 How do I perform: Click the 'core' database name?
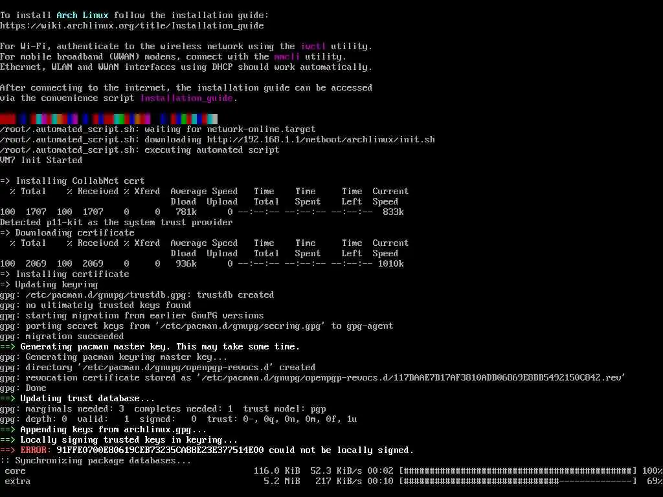click(16, 471)
